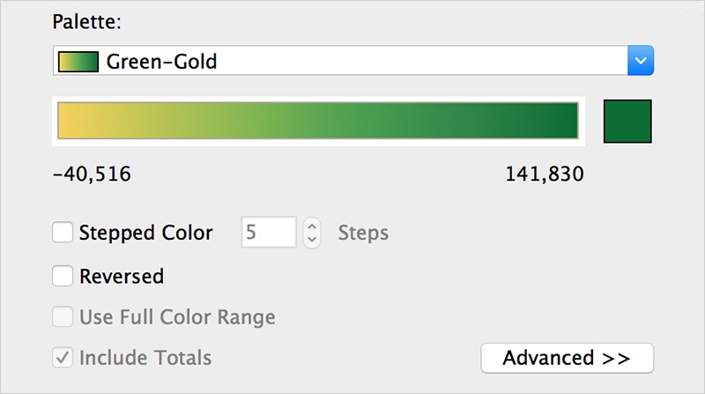Increase steps with the up stepper arrow
The width and height of the screenshot is (705, 394).
pos(311,226)
